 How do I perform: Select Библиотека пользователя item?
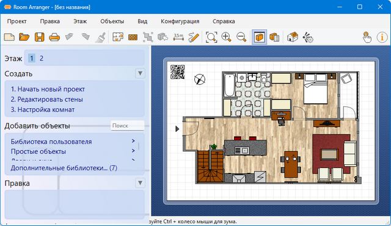(x=51, y=142)
